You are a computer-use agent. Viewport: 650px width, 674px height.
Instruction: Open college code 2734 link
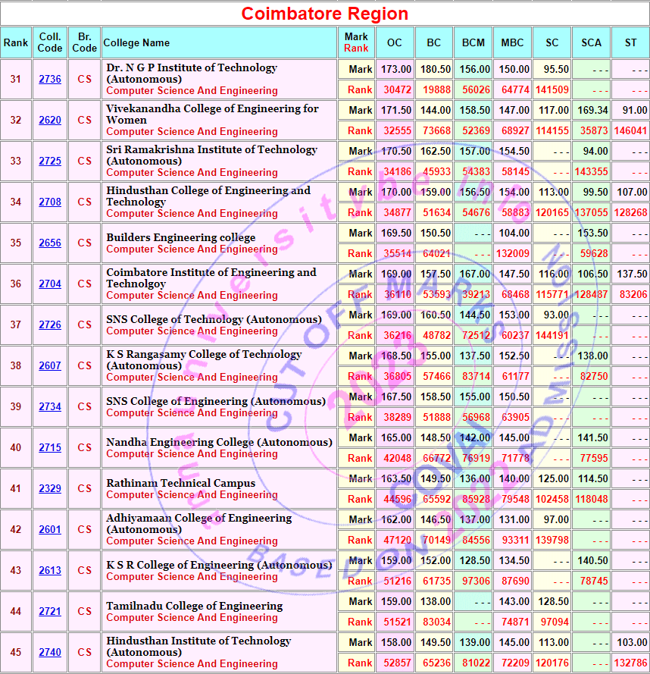pyautogui.click(x=50, y=407)
